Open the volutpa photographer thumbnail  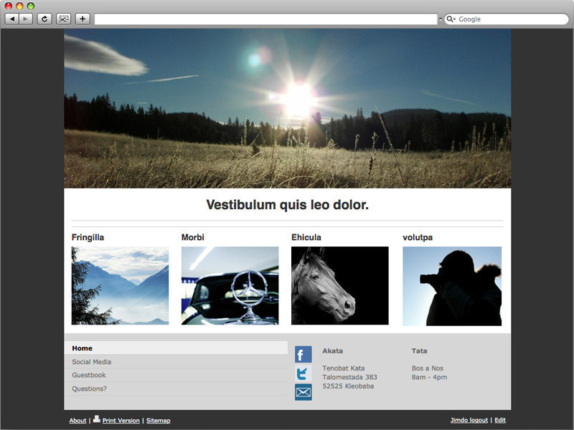452,286
